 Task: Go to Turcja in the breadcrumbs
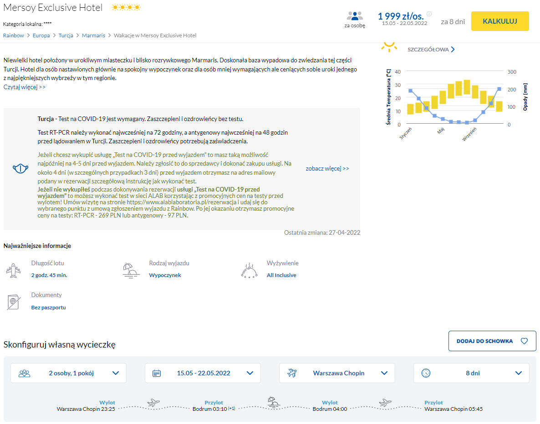pyautogui.click(x=66, y=35)
